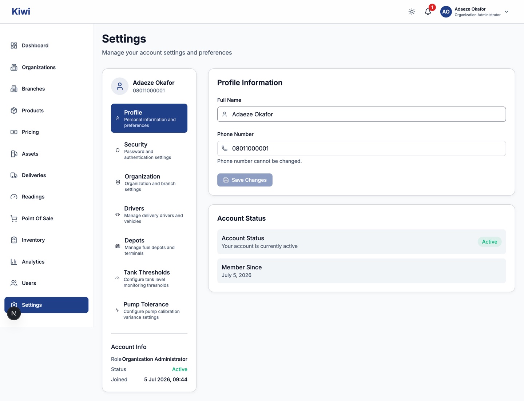Click the Branches building icon
Screen dimensions: 524x401
click(x=14, y=89)
